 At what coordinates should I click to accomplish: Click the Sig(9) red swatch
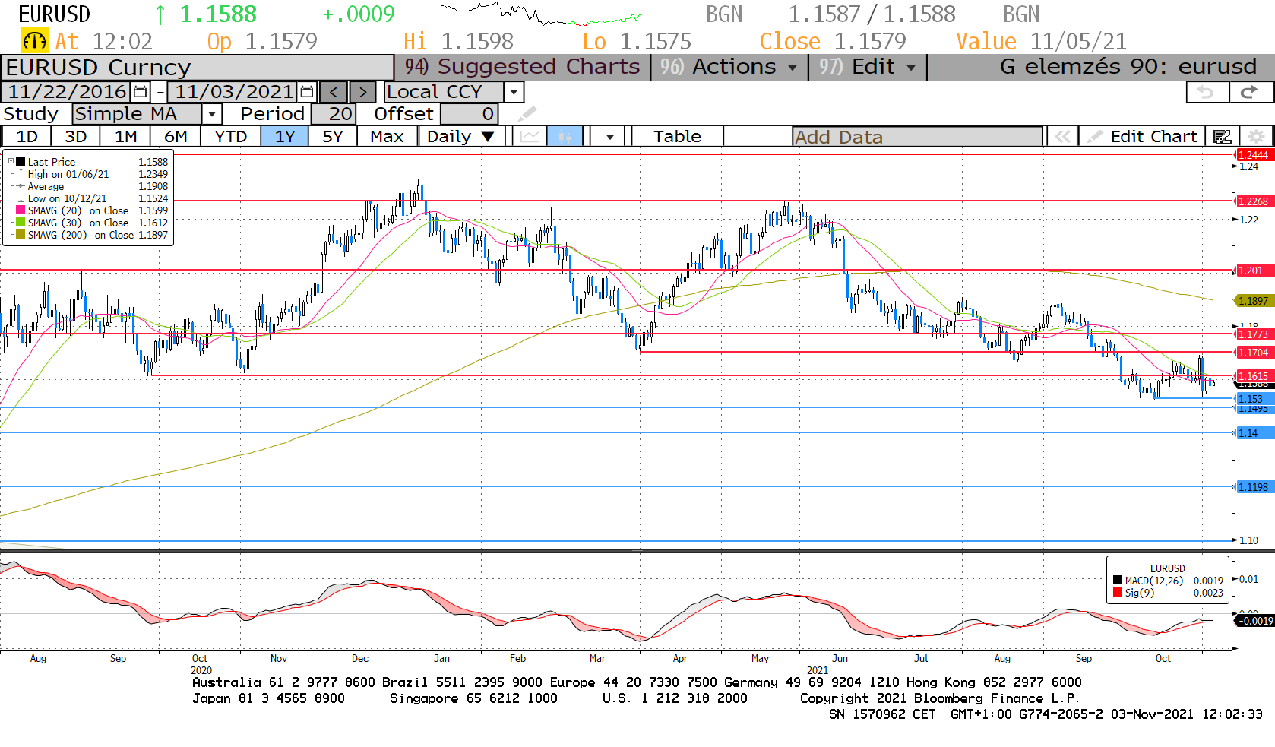(x=1118, y=593)
